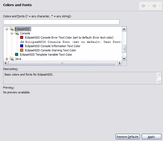Viewport: 163px width, 141px height.
Task: Click the tree vertical scrollbar down arrow
Action: tap(124, 59)
